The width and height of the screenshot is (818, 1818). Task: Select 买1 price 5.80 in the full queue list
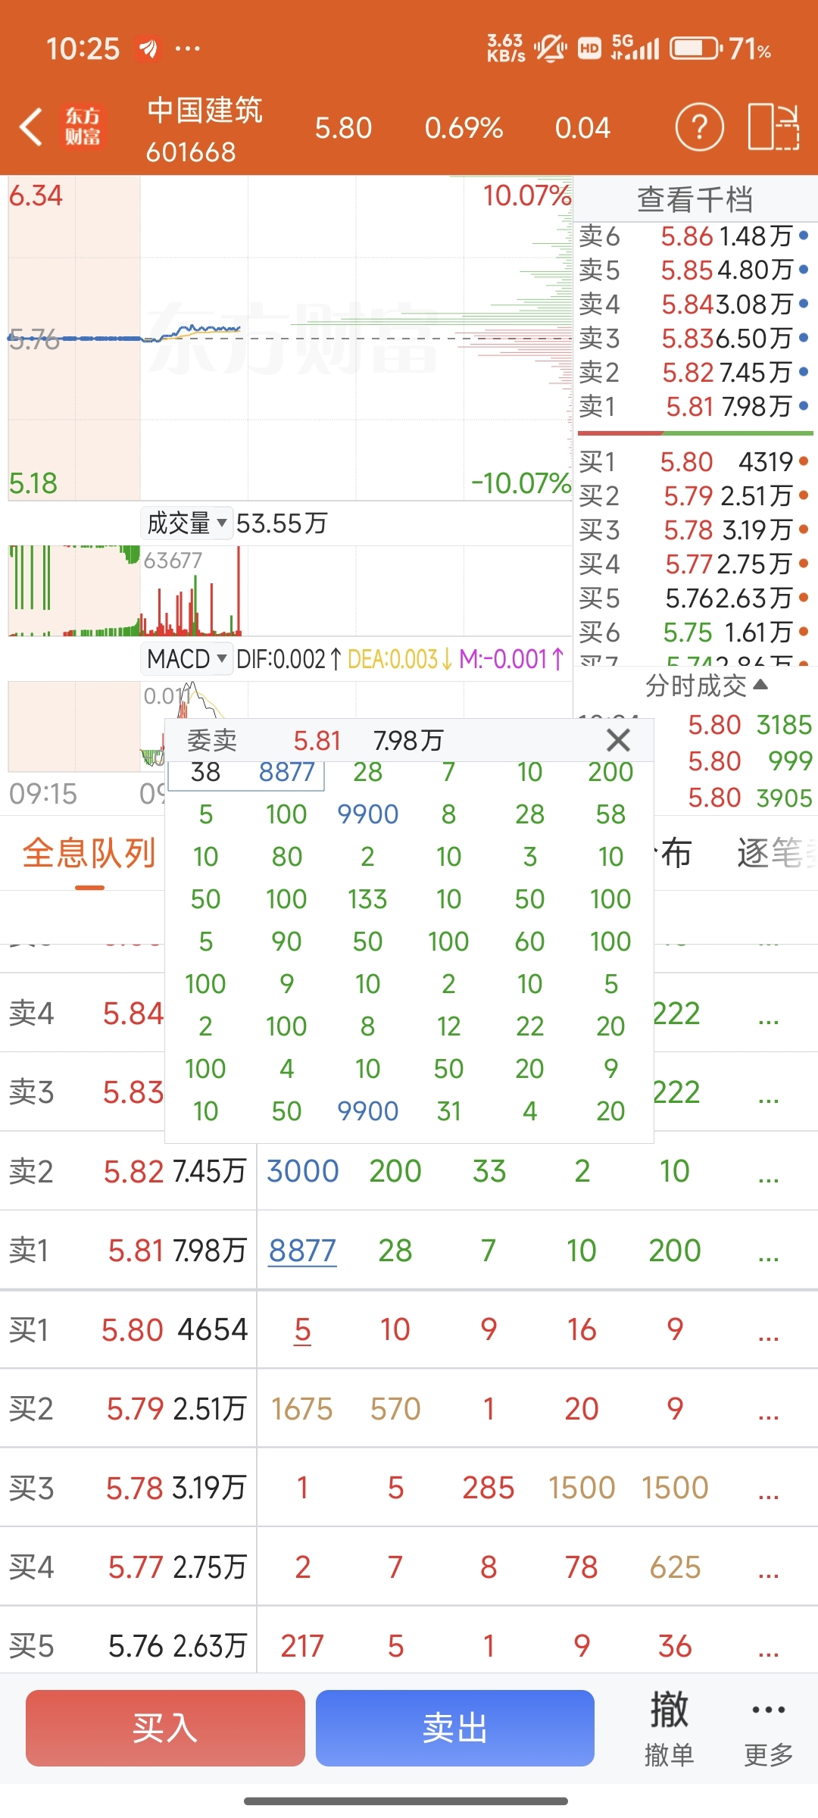tap(132, 1329)
